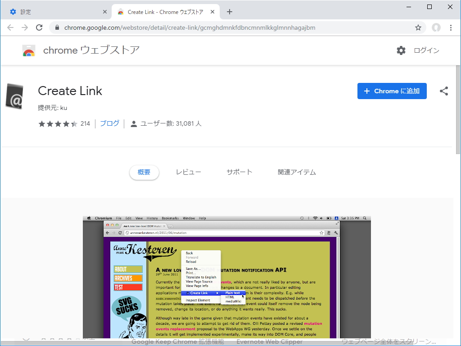Screen dimensions: 461x346
Task: Switch to the レビュー tab
Action: coord(188,172)
